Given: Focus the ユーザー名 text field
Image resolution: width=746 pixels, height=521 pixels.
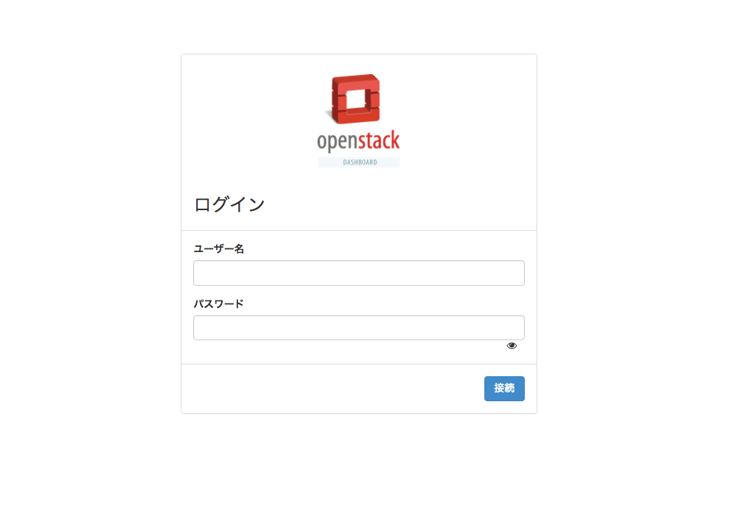Looking at the screenshot, I should [359, 273].
